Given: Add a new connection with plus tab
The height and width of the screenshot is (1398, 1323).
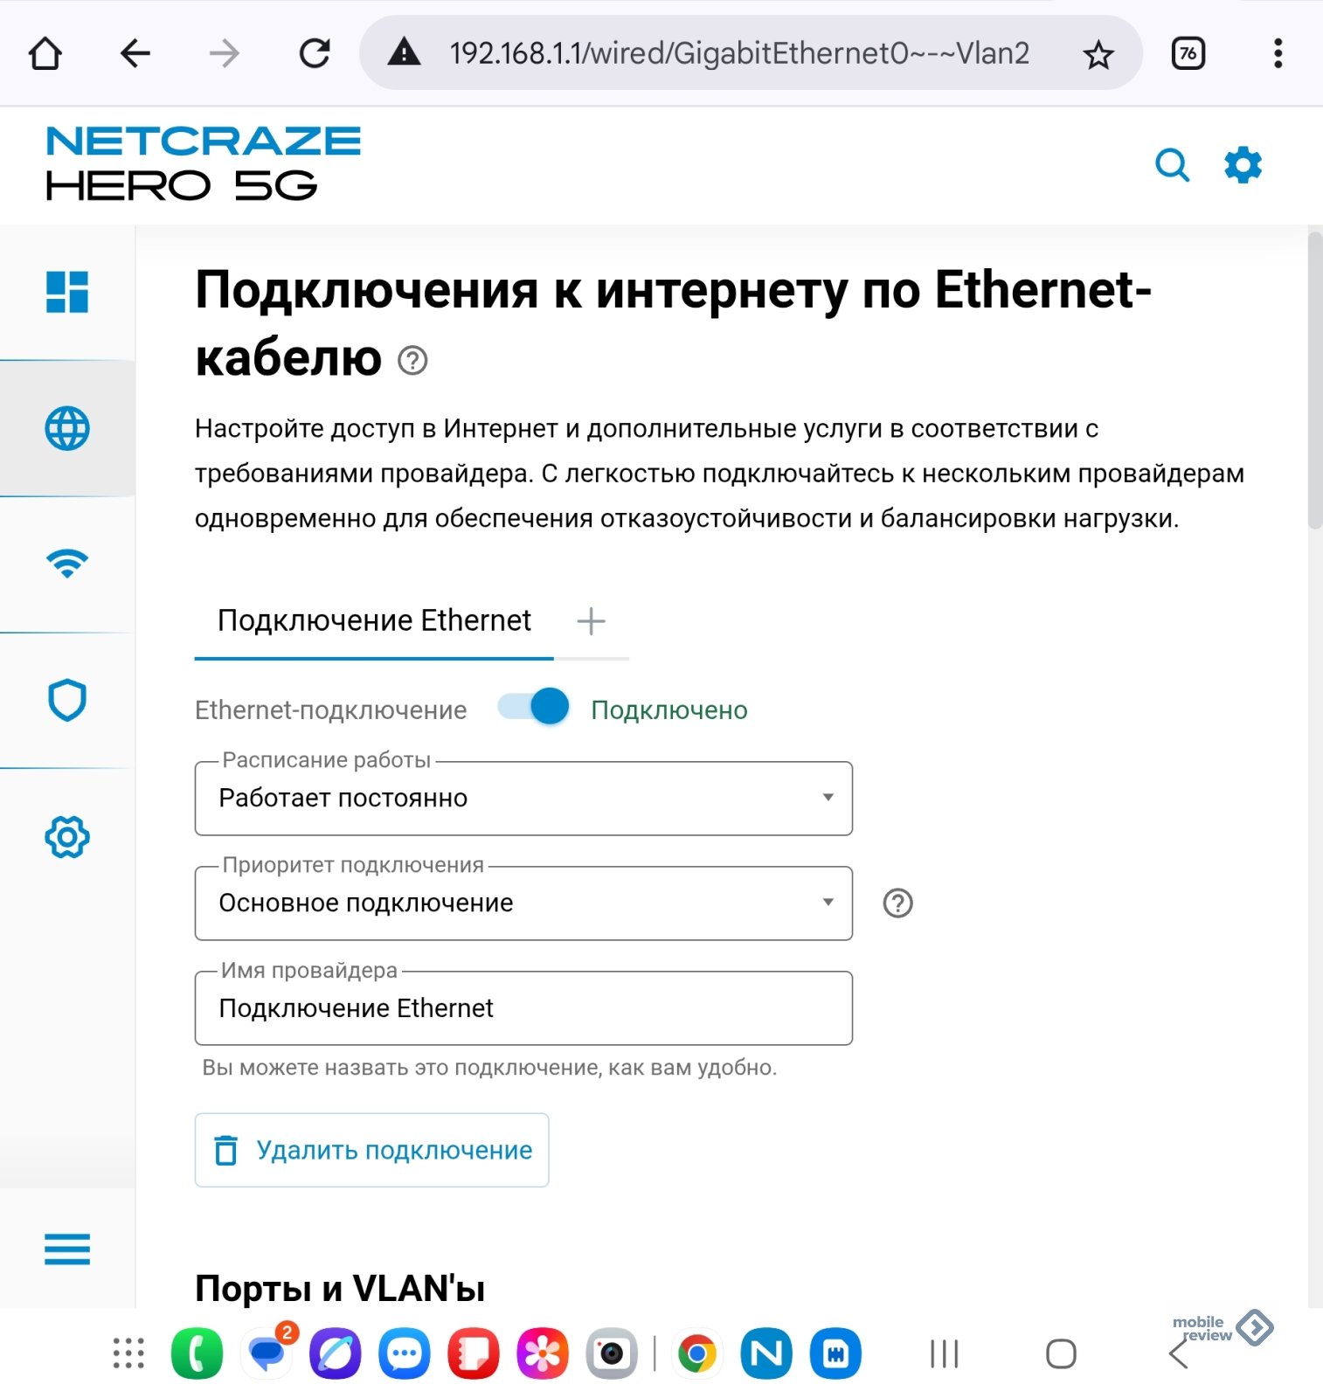Looking at the screenshot, I should tap(591, 621).
